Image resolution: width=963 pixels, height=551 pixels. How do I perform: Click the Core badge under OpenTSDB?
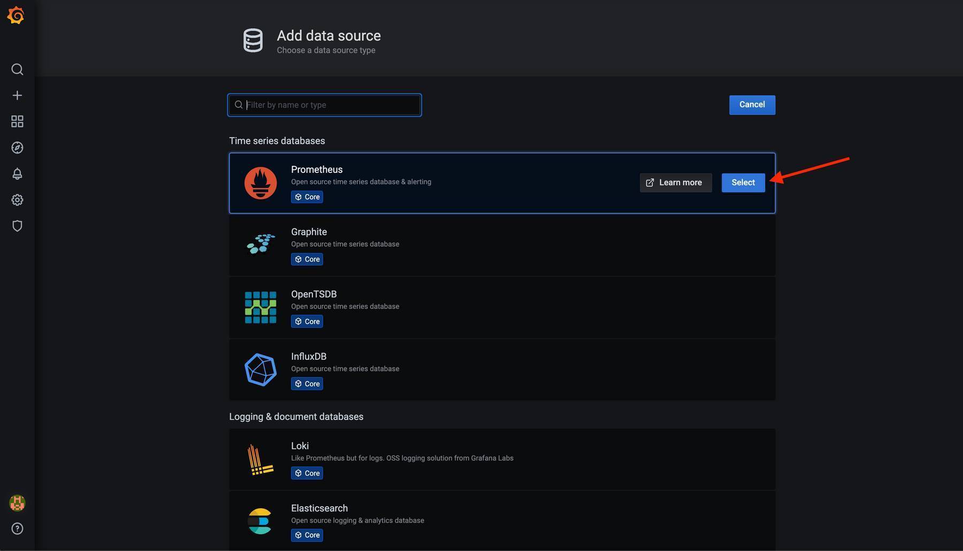click(307, 322)
